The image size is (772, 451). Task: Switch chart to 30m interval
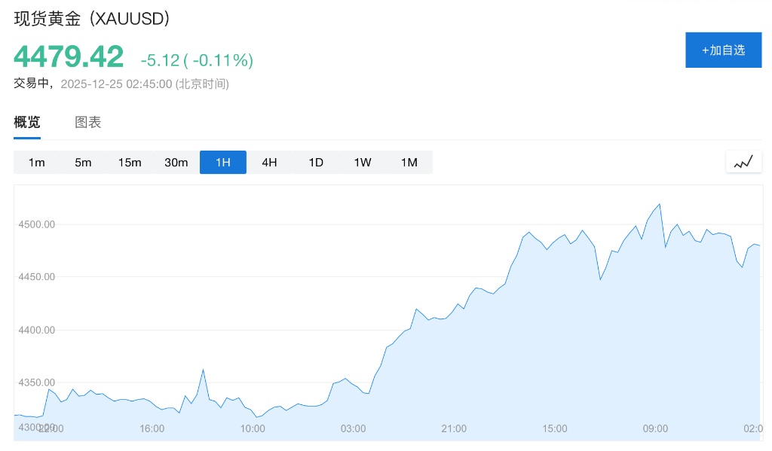tap(176, 163)
